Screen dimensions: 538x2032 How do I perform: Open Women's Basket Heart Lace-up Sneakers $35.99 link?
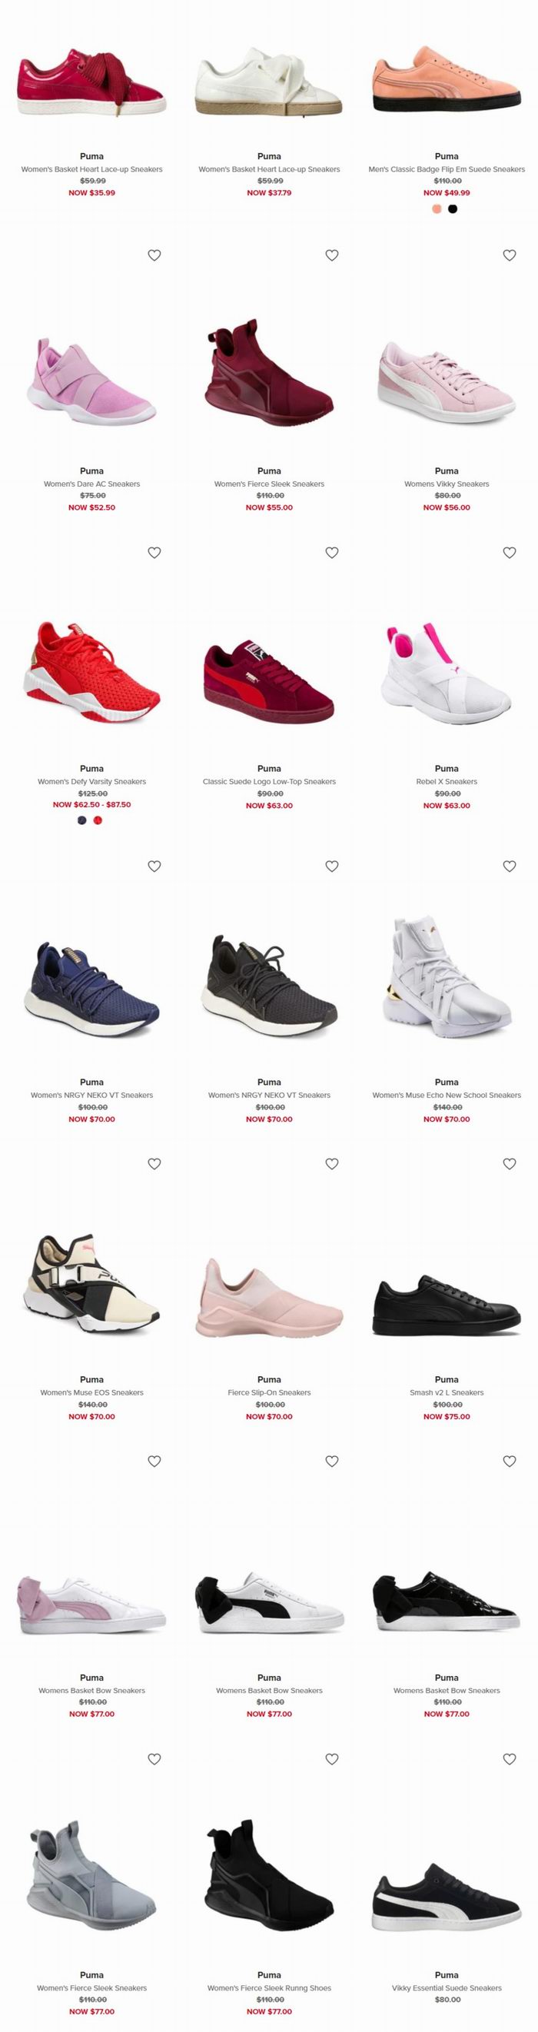point(91,169)
